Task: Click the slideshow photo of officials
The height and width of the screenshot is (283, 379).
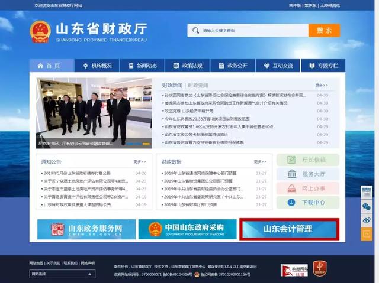Action: tap(94, 113)
